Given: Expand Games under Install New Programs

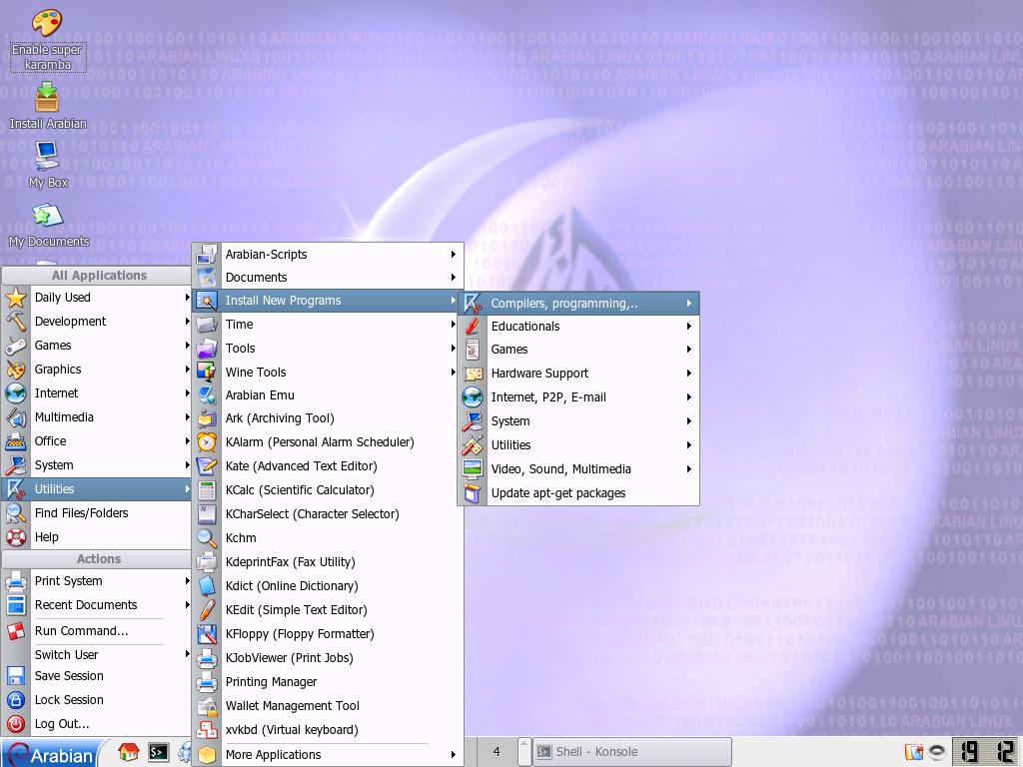Looking at the screenshot, I should (578, 350).
